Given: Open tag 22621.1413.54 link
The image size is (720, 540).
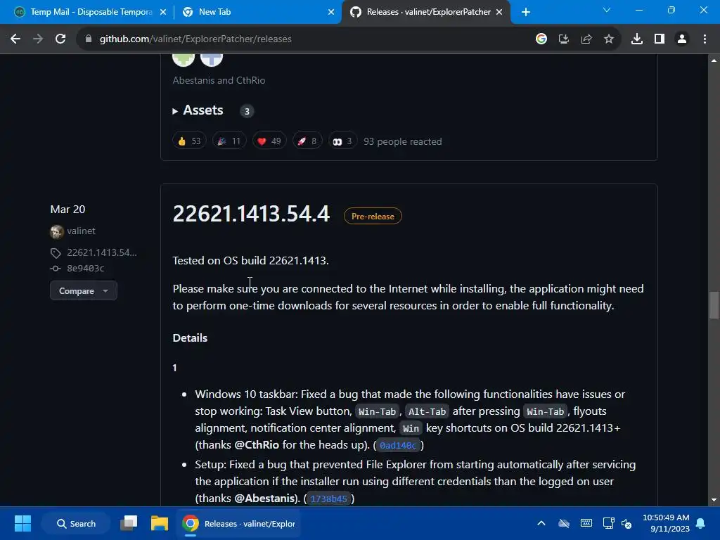Looking at the screenshot, I should tap(102, 252).
